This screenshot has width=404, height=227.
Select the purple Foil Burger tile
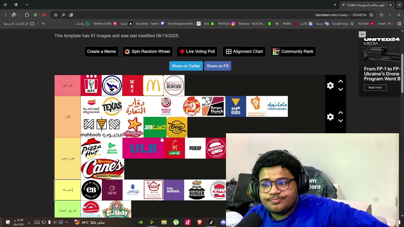(174, 190)
